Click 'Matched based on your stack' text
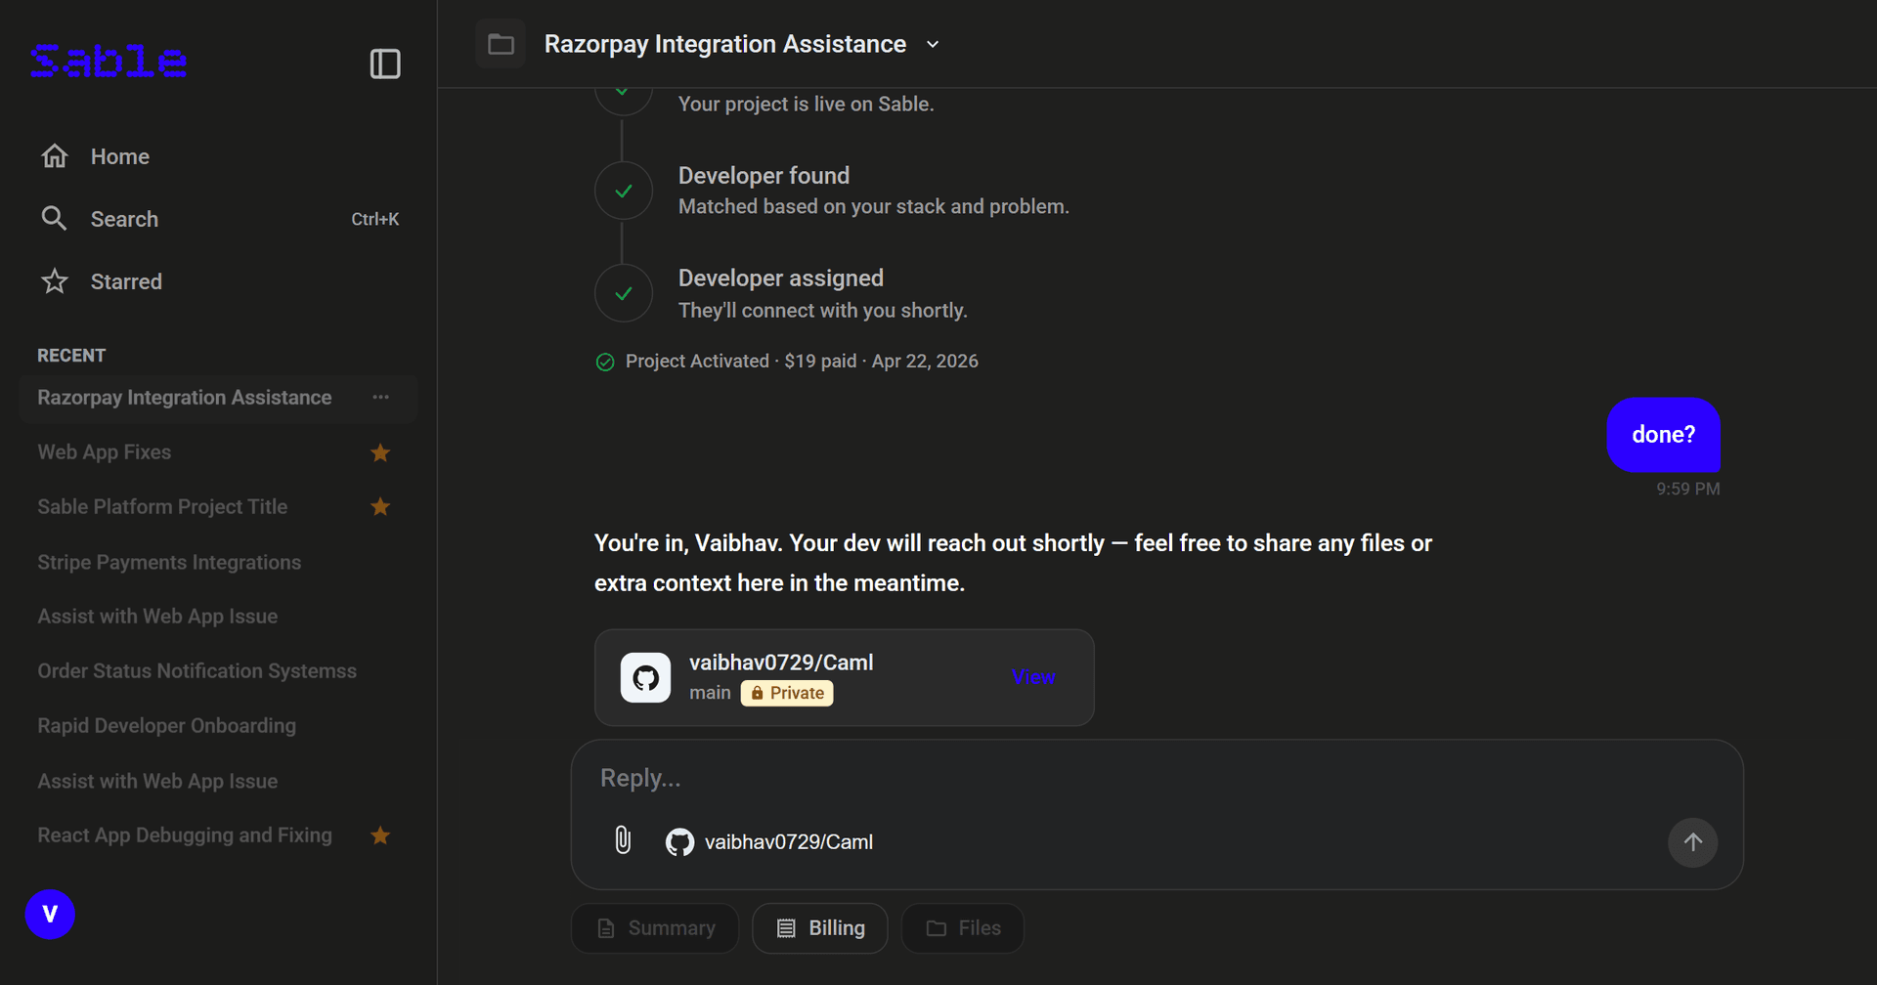Screen dimensions: 1877x985 [x=874, y=206]
